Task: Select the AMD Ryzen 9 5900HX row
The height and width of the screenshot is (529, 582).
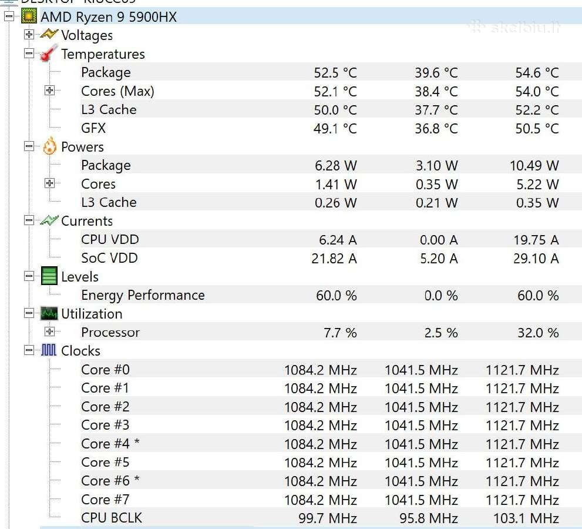Action: click(311, 16)
